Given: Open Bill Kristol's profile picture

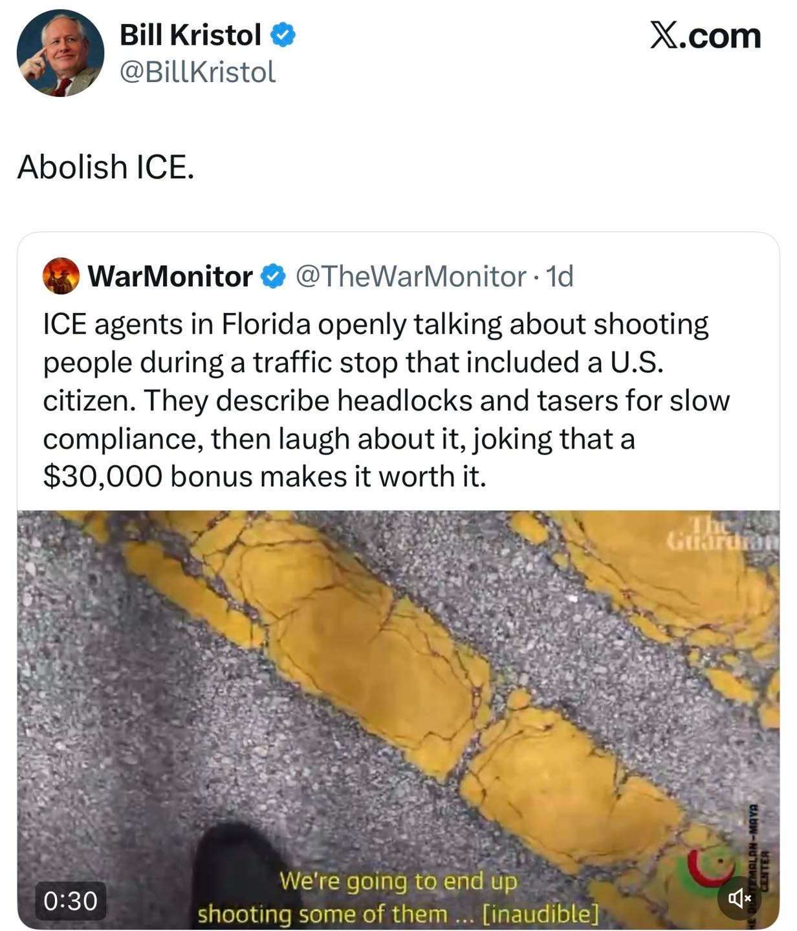Looking at the screenshot, I should click(60, 53).
